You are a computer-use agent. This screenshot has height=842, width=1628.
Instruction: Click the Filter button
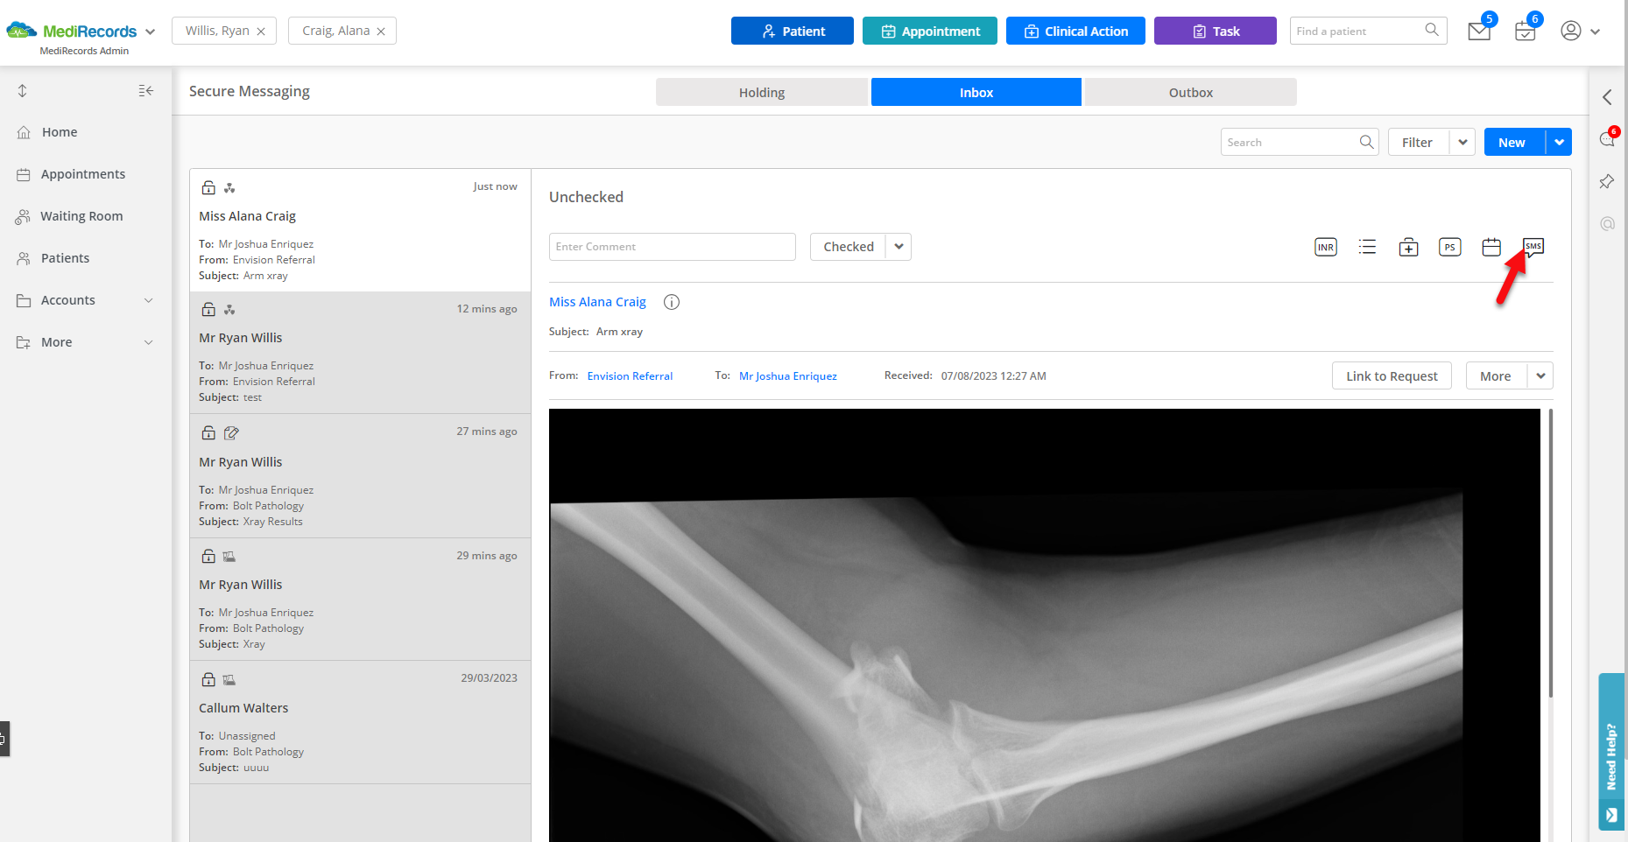[1418, 142]
